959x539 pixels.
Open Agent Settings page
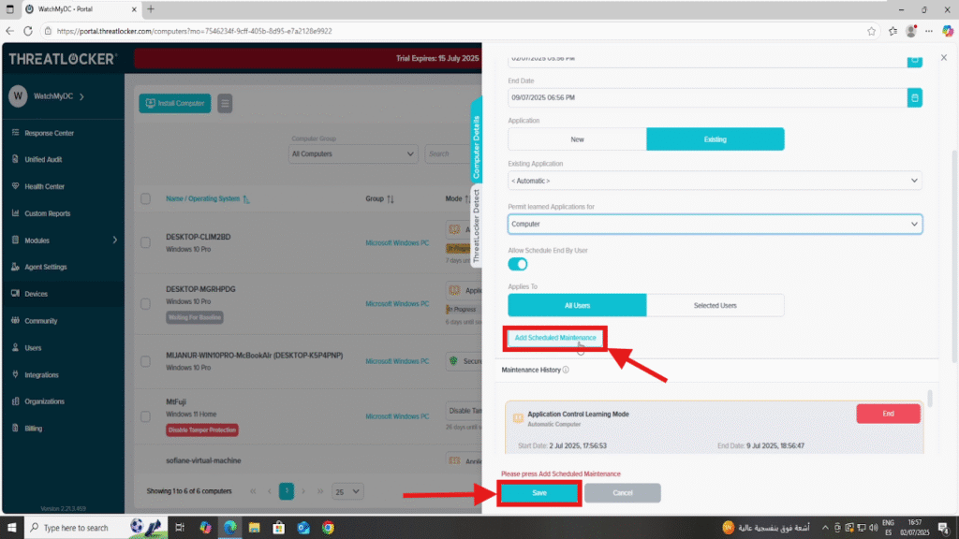[45, 267]
